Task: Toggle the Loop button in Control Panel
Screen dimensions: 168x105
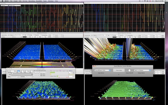Action: 32,71
